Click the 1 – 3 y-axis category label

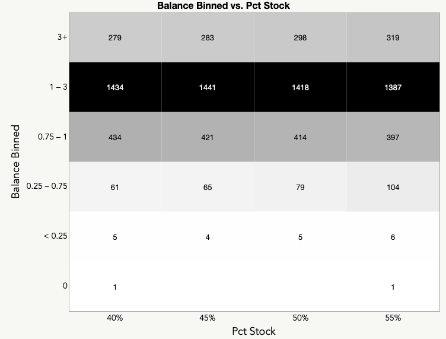coord(58,87)
